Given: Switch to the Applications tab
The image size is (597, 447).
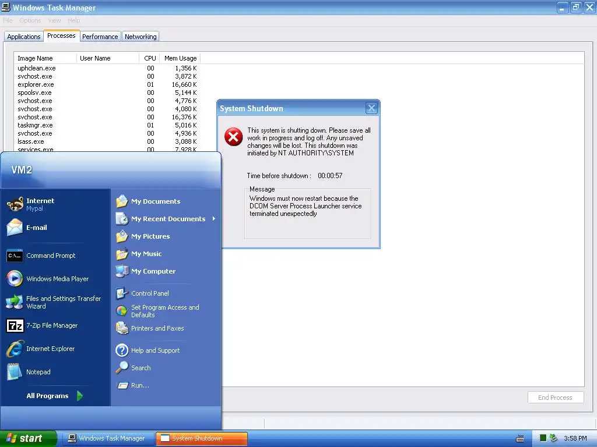Looking at the screenshot, I should (x=23, y=37).
